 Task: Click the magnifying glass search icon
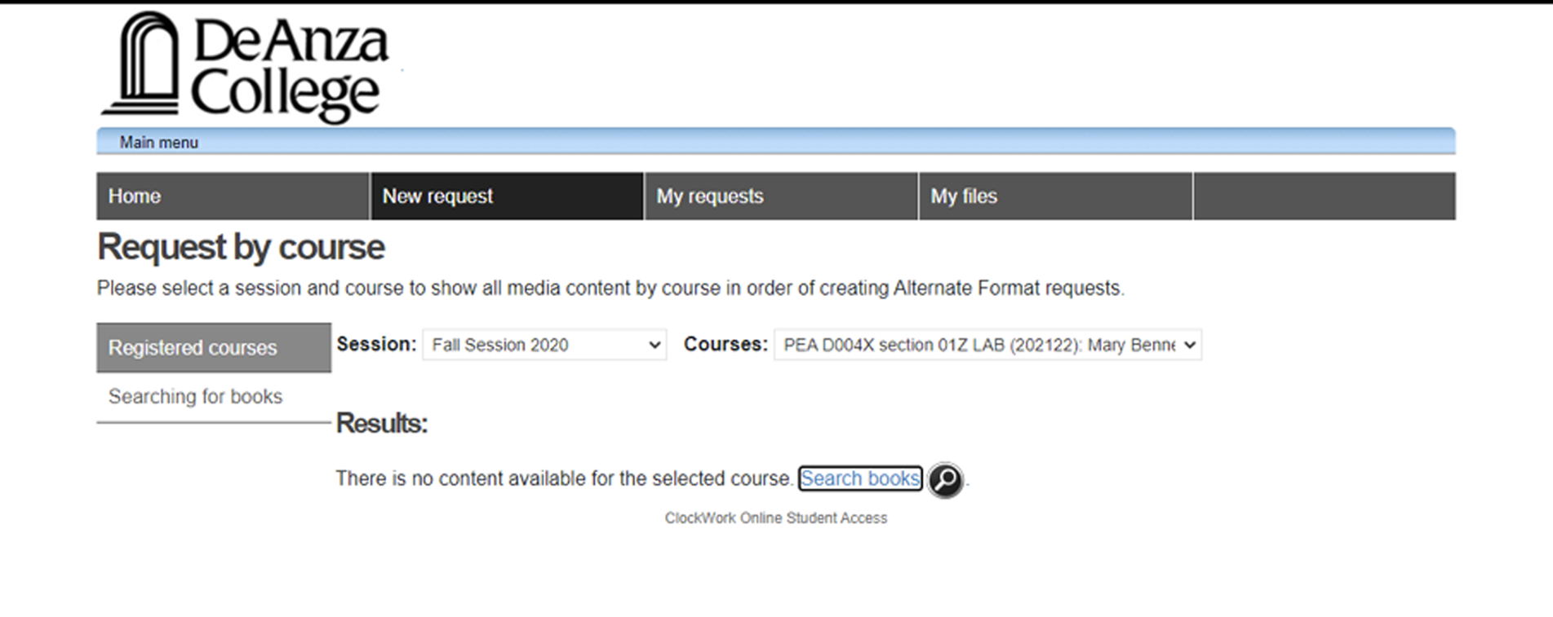[945, 479]
